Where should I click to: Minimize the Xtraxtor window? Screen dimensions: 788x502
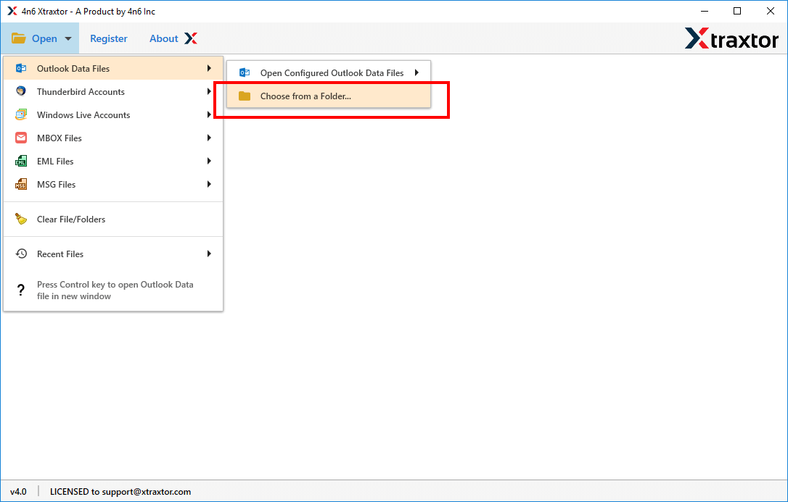(704, 11)
